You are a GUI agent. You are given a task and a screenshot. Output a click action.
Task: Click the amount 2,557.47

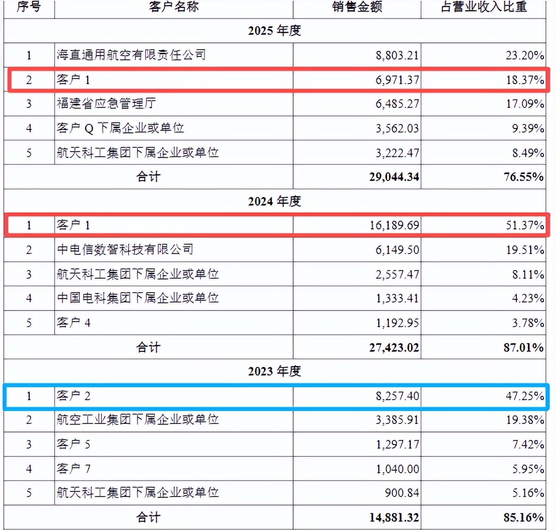[x=397, y=274]
